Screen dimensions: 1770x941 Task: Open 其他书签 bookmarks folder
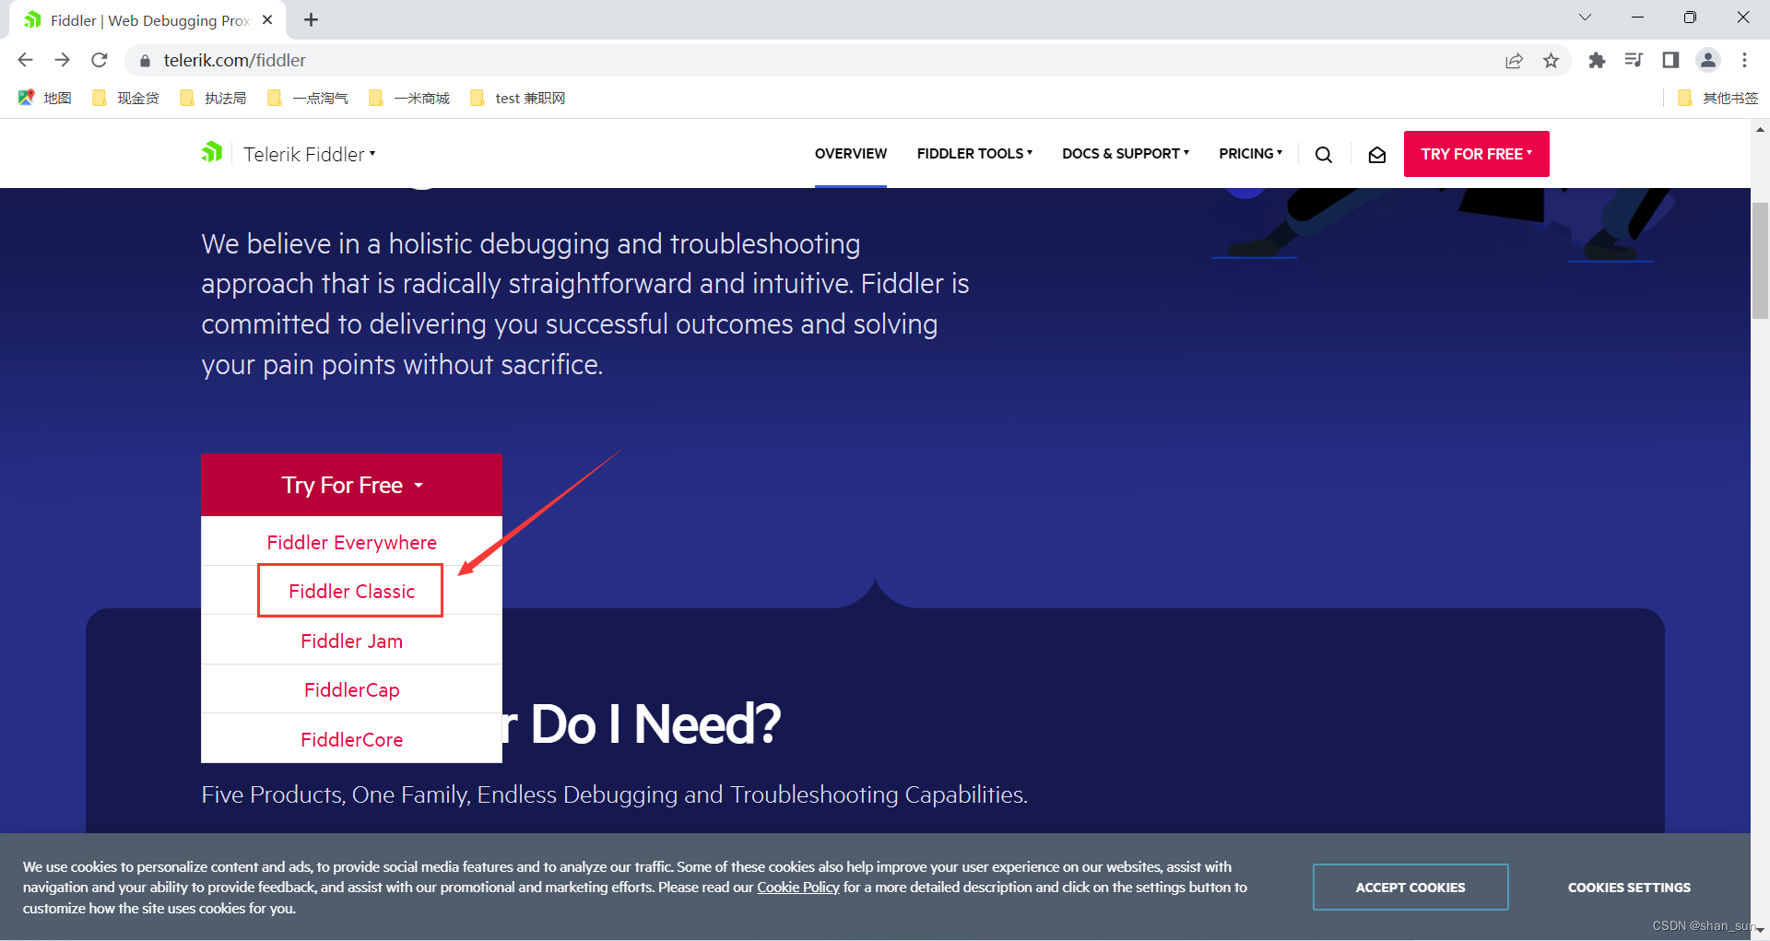1718,98
